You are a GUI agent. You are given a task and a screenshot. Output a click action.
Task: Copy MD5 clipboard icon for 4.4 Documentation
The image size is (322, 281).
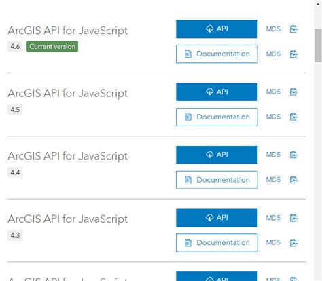[x=293, y=180]
